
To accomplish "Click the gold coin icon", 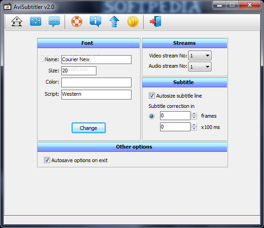I will tap(133, 21).
